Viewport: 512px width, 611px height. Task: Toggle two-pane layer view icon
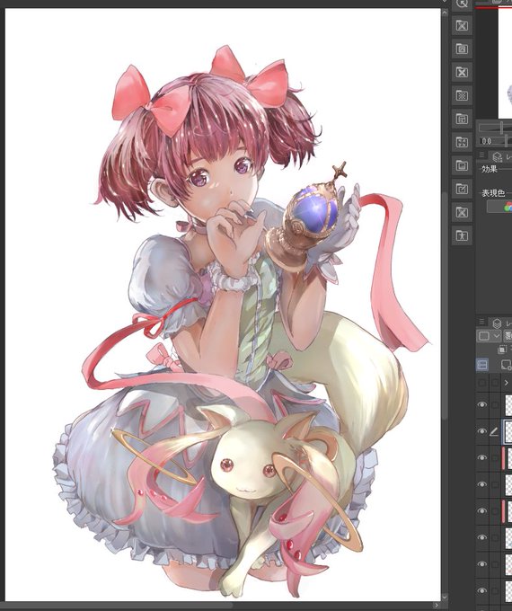482,365
